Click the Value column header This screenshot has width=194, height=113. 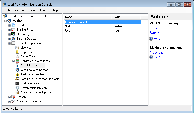(x=126, y=17)
